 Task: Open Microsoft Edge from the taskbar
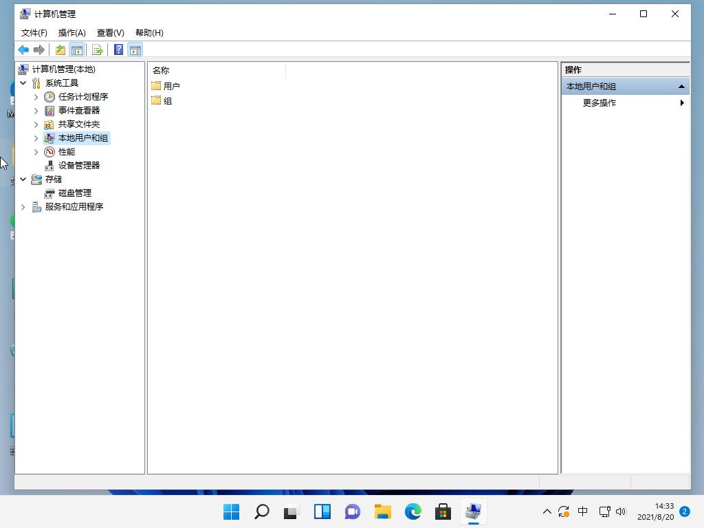(x=412, y=511)
